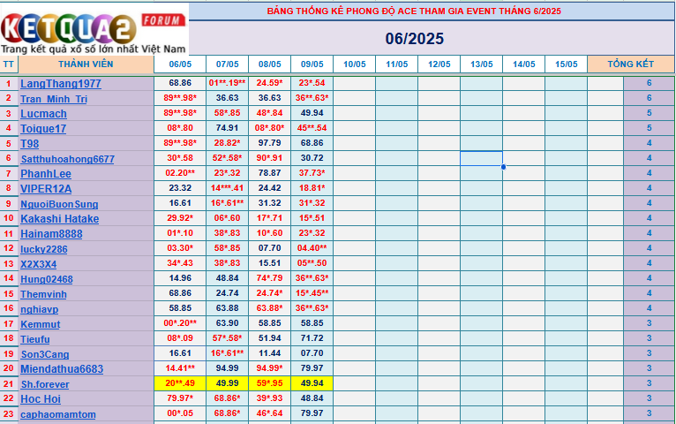Open the LangThang1977 member link
Viewport: 676px width, 424px height.
(x=61, y=84)
